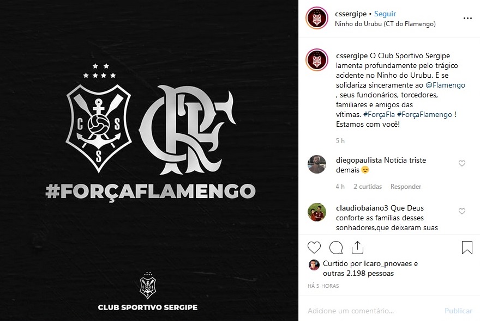Viewport: 480px width, 321px height.
Task: Focus the Adicione um comentário field
Action: click(x=374, y=311)
